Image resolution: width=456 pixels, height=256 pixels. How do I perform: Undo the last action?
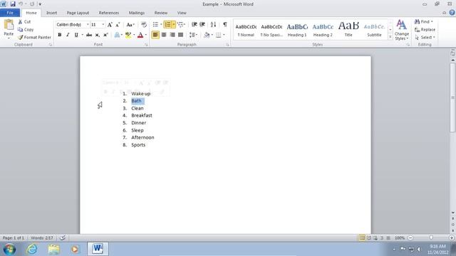coord(21,4)
